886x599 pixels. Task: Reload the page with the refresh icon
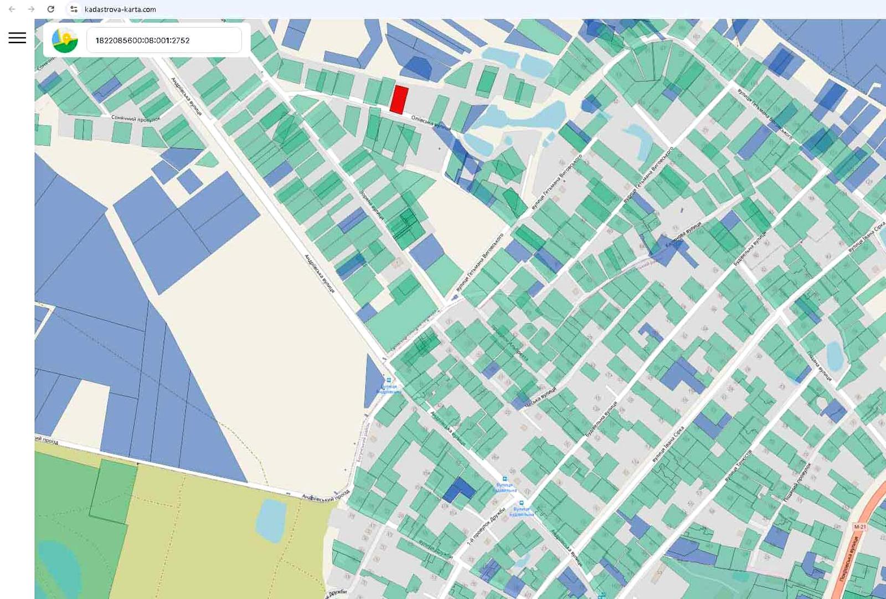[x=50, y=9]
